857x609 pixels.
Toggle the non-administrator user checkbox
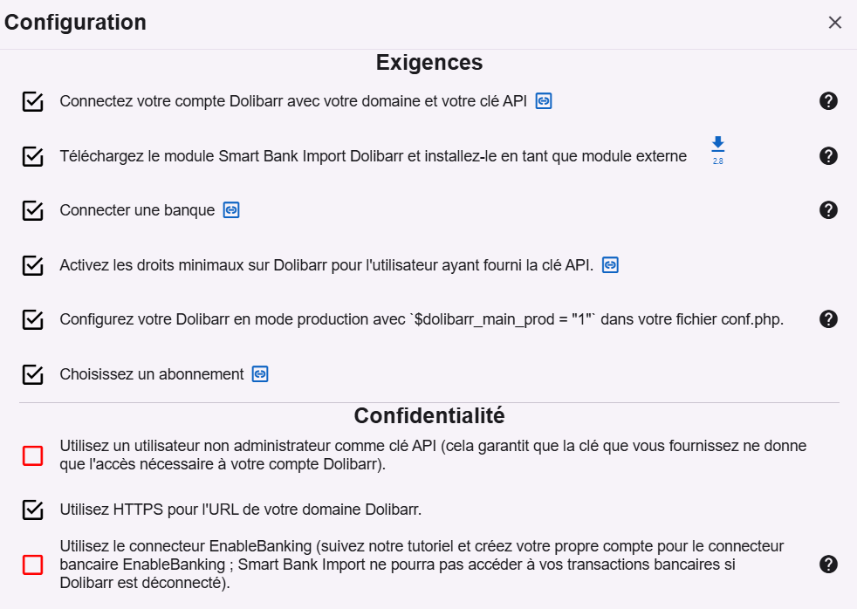pos(33,455)
